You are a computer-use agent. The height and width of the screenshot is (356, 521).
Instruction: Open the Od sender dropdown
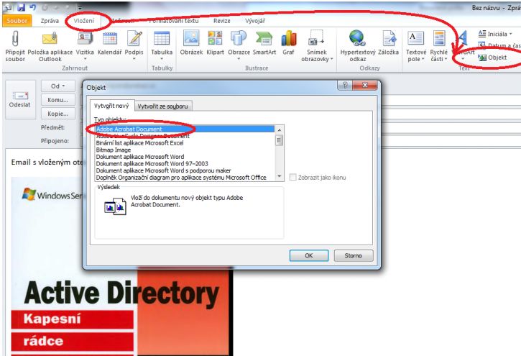pyautogui.click(x=57, y=86)
